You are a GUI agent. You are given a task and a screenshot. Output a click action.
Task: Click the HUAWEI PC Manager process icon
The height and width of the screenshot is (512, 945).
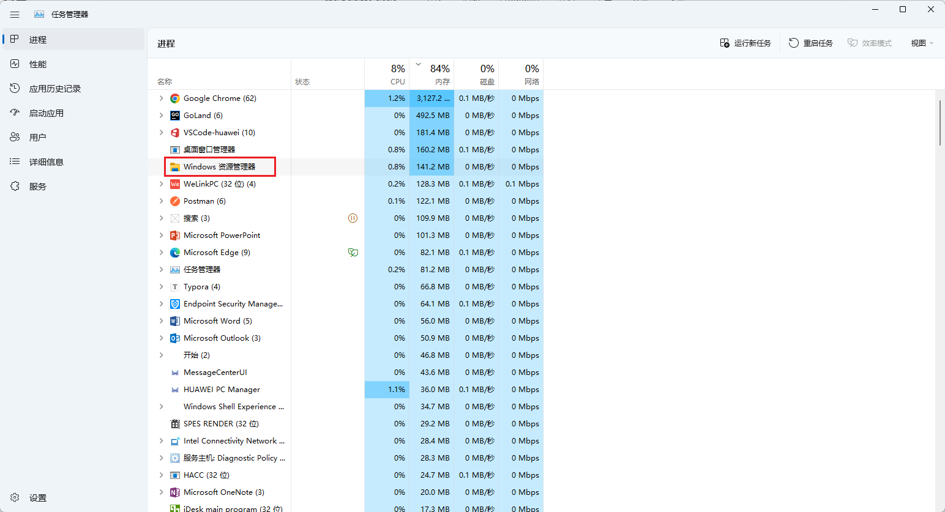pos(175,390)
